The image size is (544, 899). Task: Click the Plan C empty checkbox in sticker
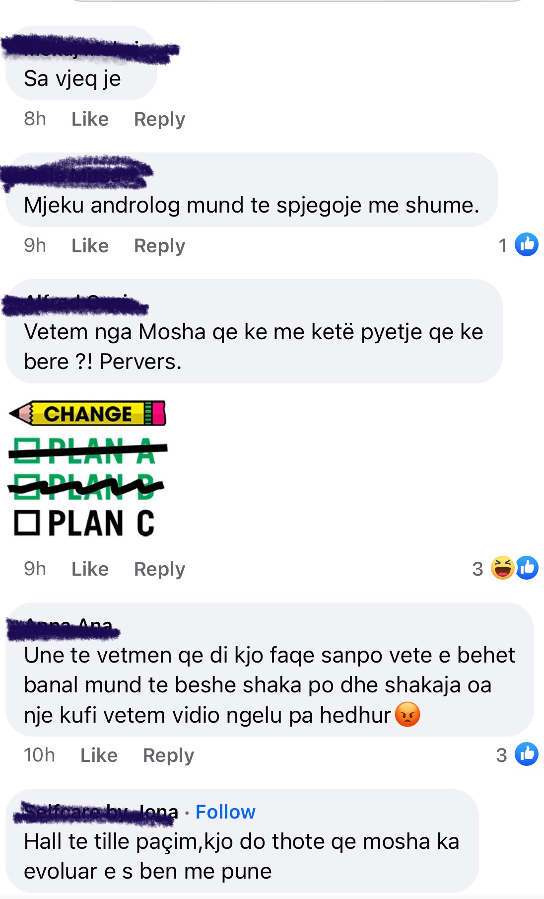(26, 523)
